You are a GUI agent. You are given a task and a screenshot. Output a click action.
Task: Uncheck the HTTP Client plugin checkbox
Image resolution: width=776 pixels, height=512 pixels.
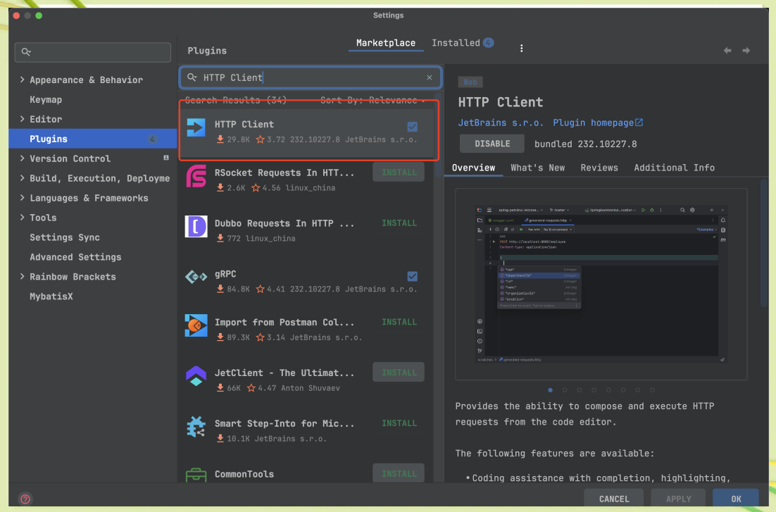(412, 127)
